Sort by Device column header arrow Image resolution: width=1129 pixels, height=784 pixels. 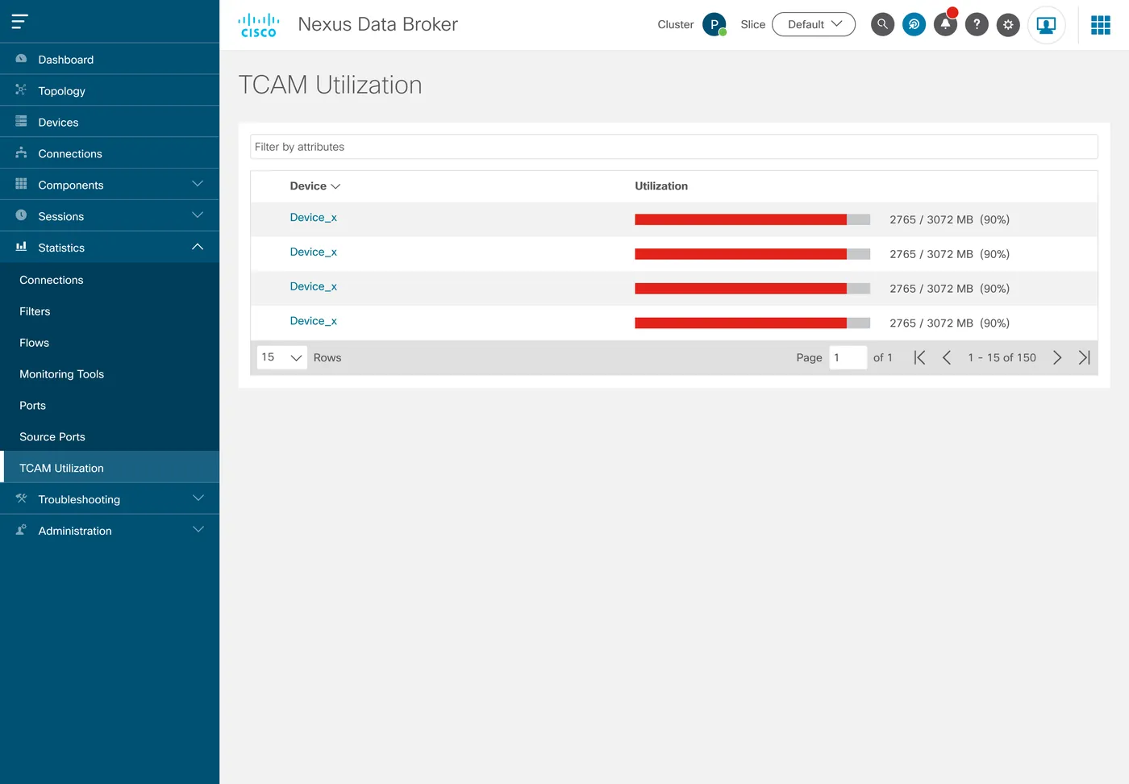[x=335, y=186]
